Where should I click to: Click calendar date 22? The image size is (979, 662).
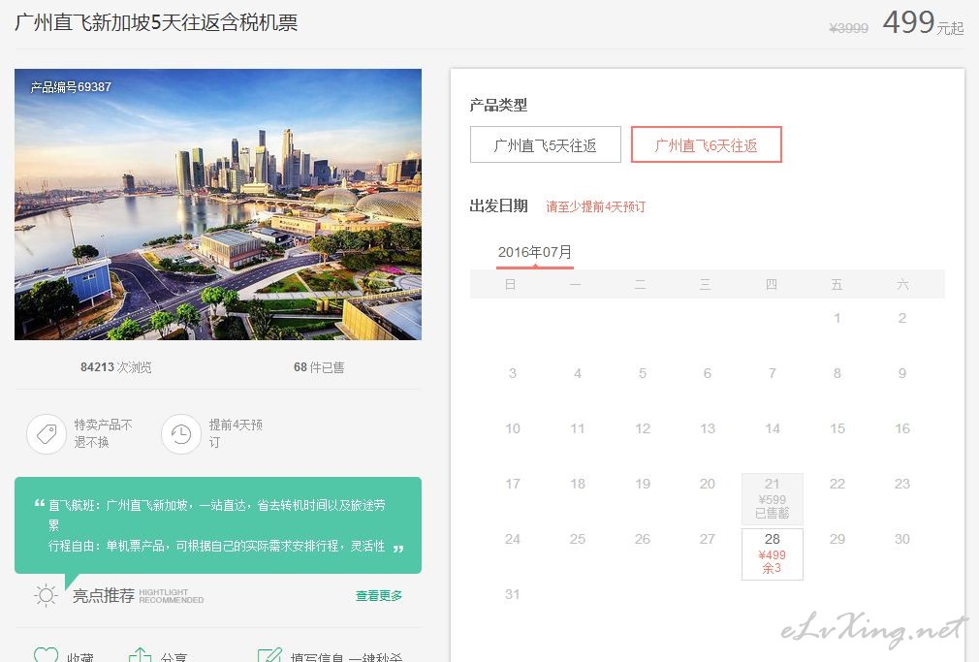point(837,484)
